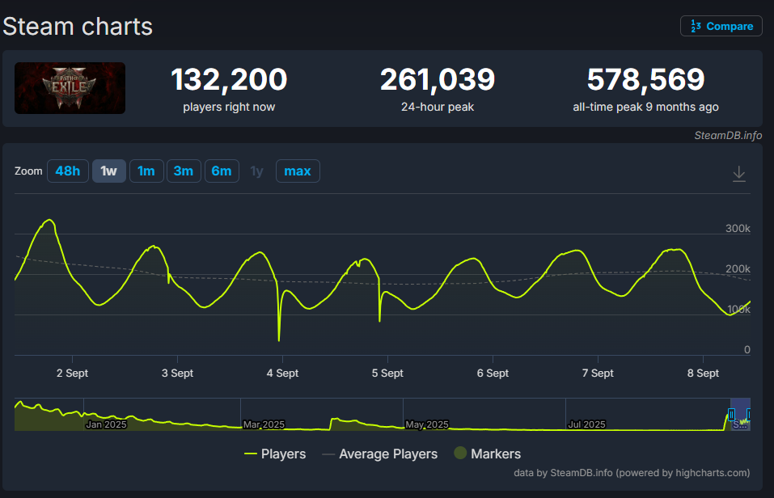This screenshot has height=498, width=774.
Task: Click the 132,200 players right now value
Action: (229, 79)
